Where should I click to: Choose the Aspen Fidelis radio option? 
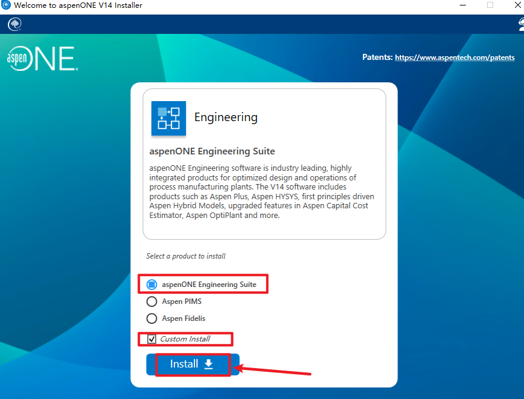coord(152,318)
